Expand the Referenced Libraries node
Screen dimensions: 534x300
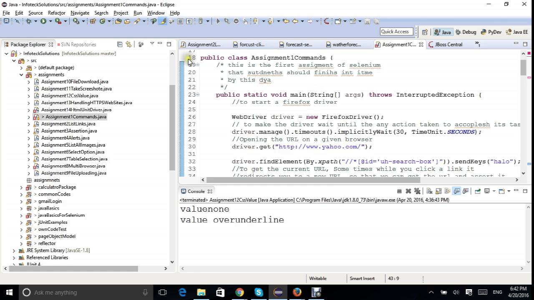click(14, 257)
